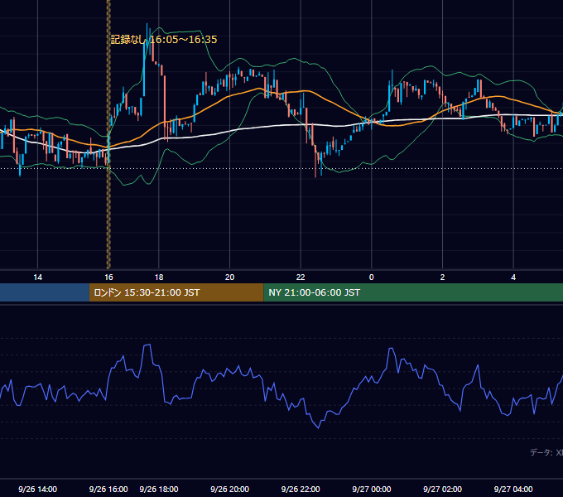The height and width of the screenshot is (497, 563).
Task: Click the 9/26 18:00 date label
Action: [159, 489]
